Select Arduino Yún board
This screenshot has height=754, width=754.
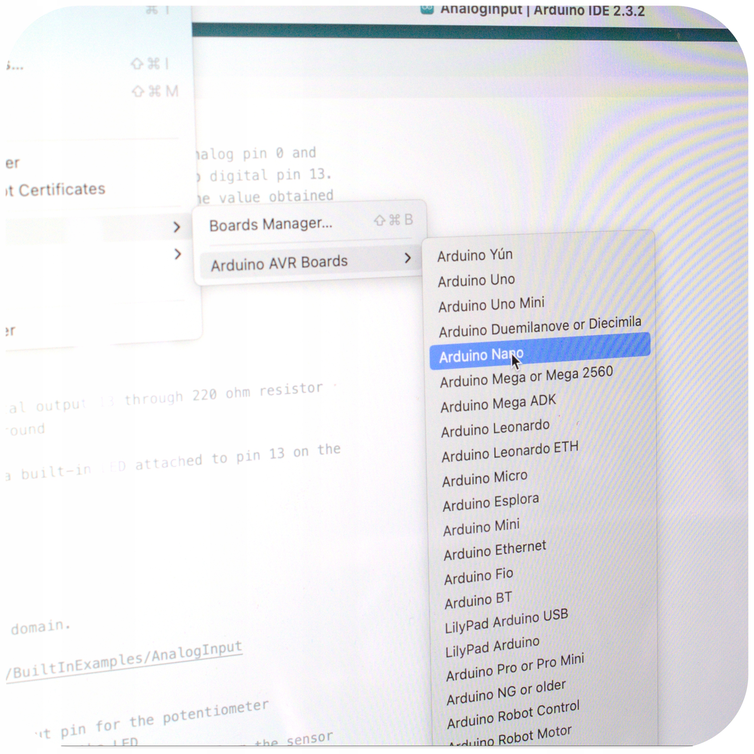tap(474, 255)
